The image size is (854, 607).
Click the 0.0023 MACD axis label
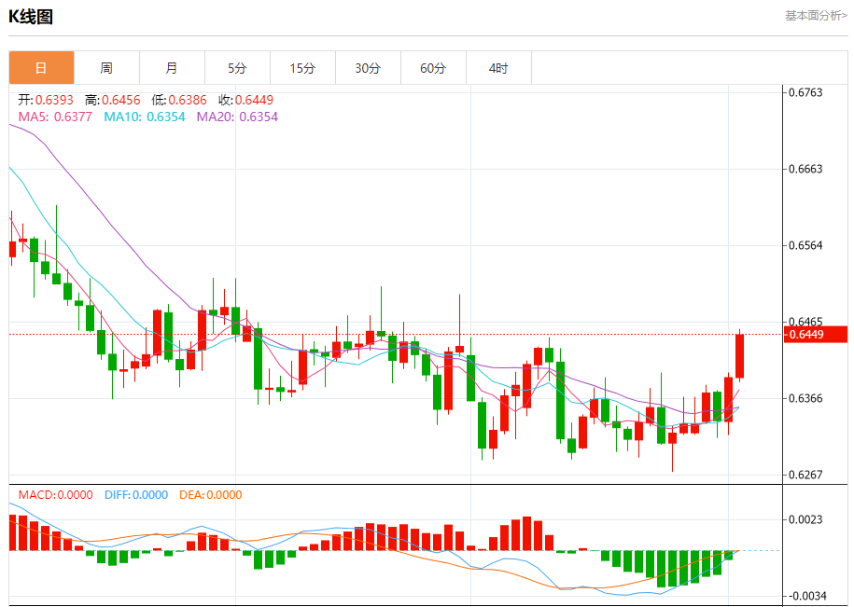[805, 519]
